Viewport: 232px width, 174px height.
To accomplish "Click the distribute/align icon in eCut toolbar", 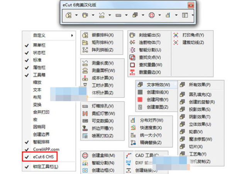I will tap(168, 15).
